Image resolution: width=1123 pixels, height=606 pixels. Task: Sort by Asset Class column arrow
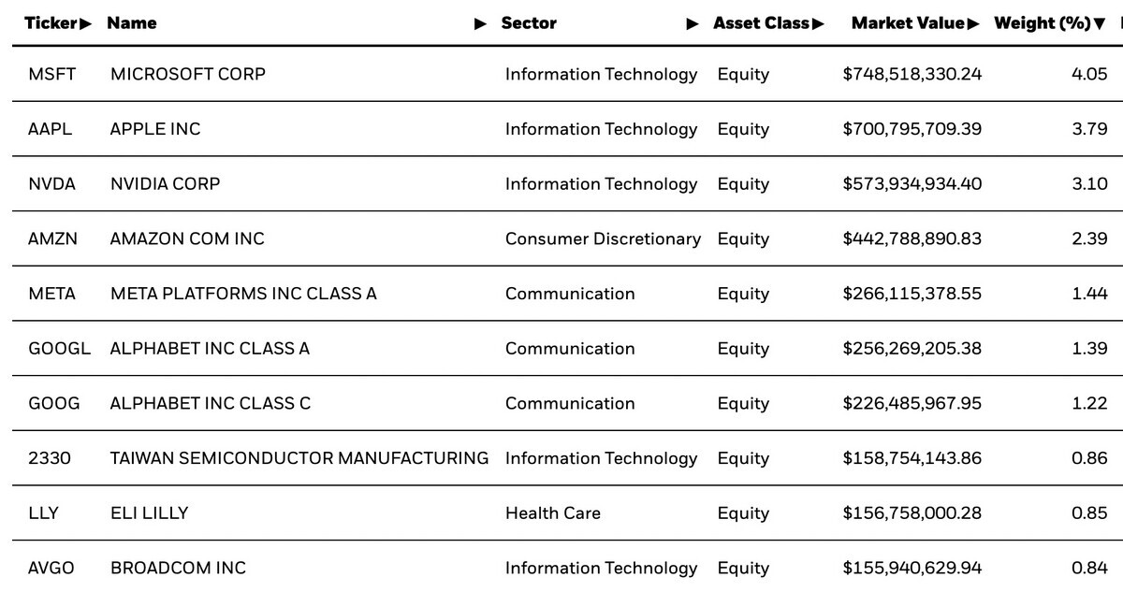[x=818, y=23]
